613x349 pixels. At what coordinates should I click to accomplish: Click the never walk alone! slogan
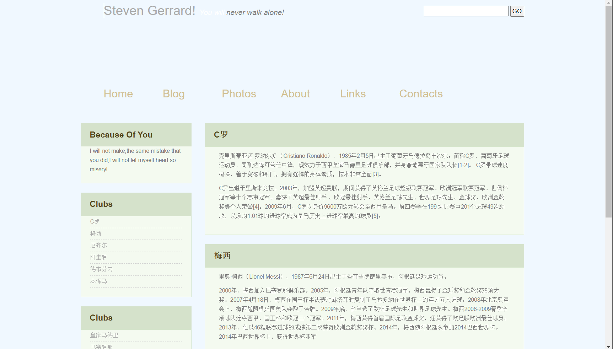click(255, 12)
